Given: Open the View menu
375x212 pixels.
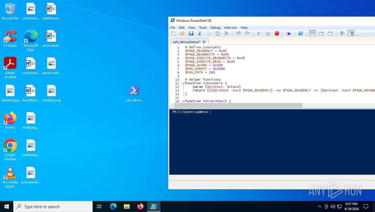Looking at the screenshot, I should click(x=192, y=28).
